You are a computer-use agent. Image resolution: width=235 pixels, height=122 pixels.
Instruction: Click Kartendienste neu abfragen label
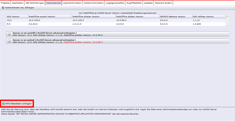20,8
